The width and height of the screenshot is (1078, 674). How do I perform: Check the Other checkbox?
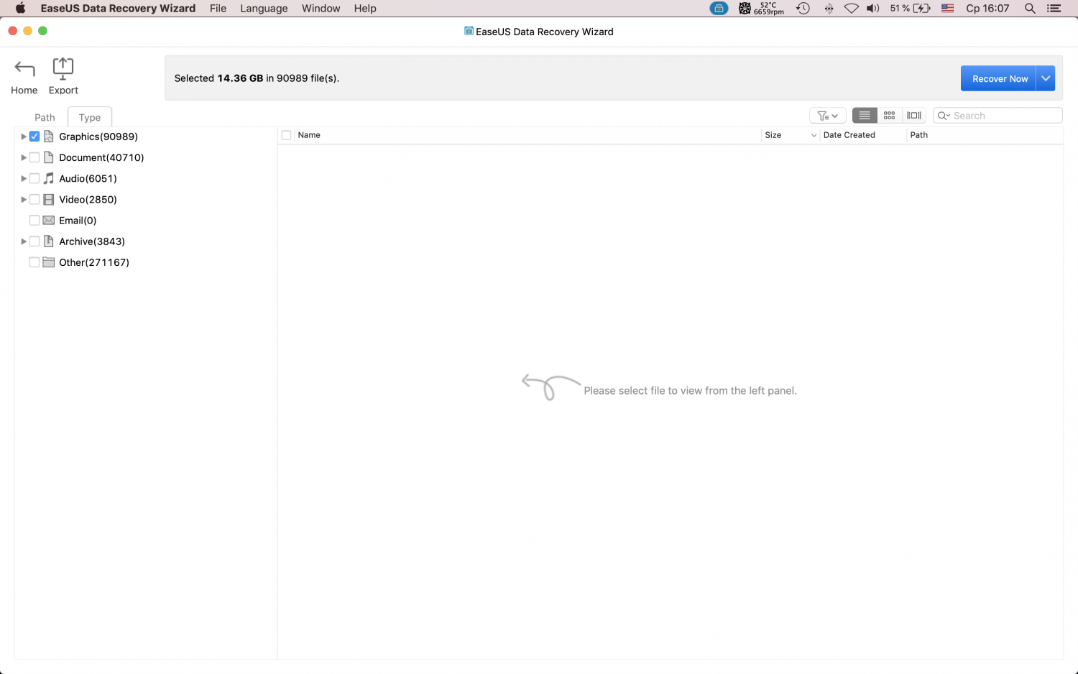click(x=34, y=262)
